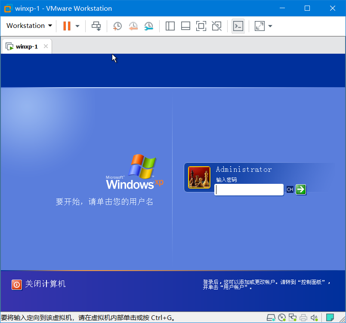Click the stretch guest display icon

click(x=259, y=26)
